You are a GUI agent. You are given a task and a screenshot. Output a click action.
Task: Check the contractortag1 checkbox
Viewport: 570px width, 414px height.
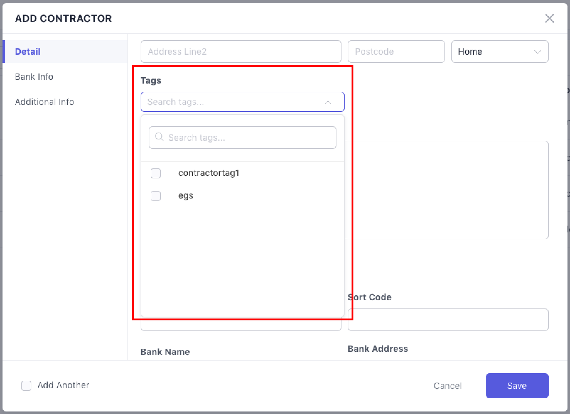click(x=156, y=173)
